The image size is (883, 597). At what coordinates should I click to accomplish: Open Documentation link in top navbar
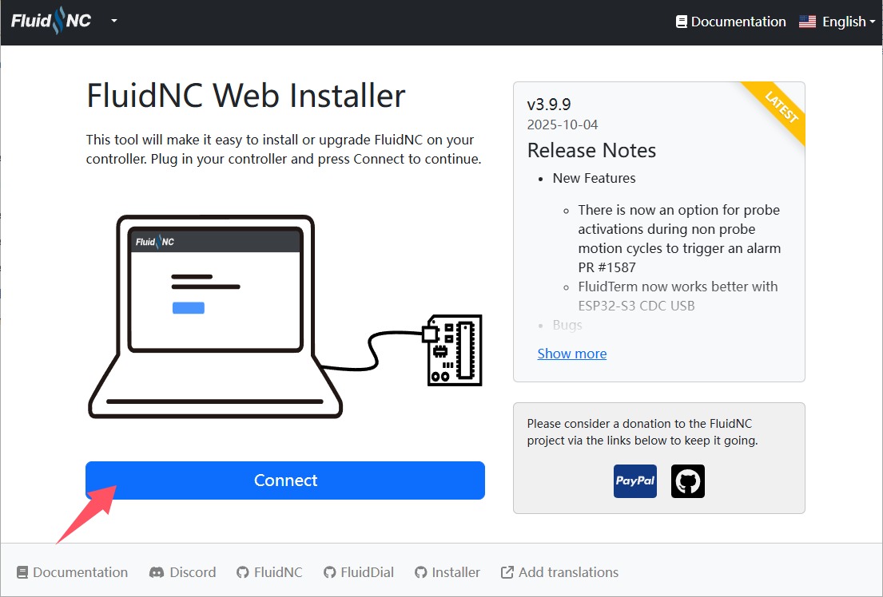(730, 22)
